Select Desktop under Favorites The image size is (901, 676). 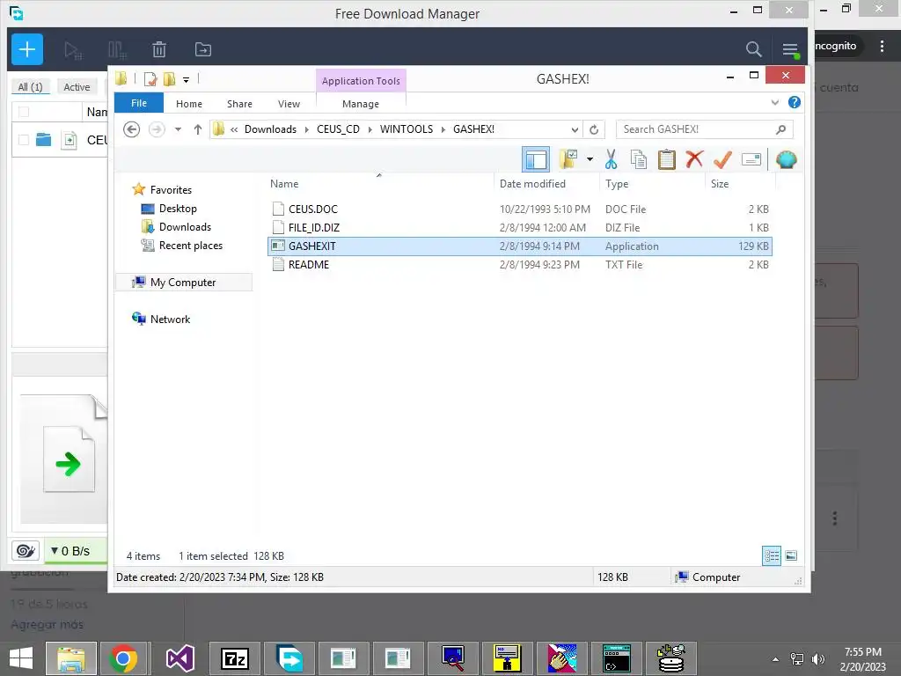pyautogui.click(x=178, y=209)
